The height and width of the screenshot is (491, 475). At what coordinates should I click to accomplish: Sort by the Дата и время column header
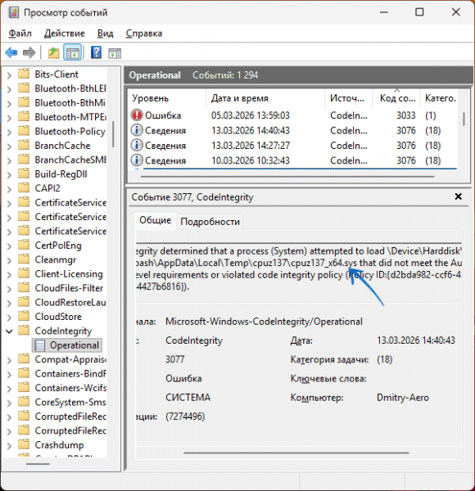coord(265,98)
